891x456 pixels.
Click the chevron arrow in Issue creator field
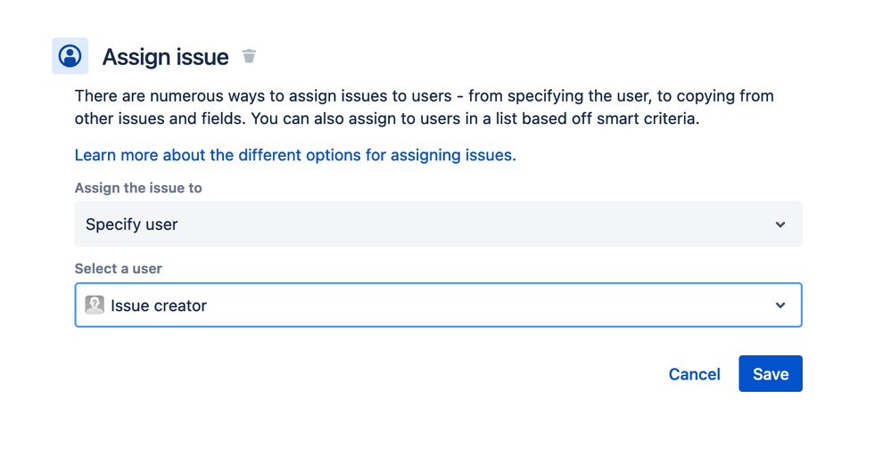click(x=780, y=305)
